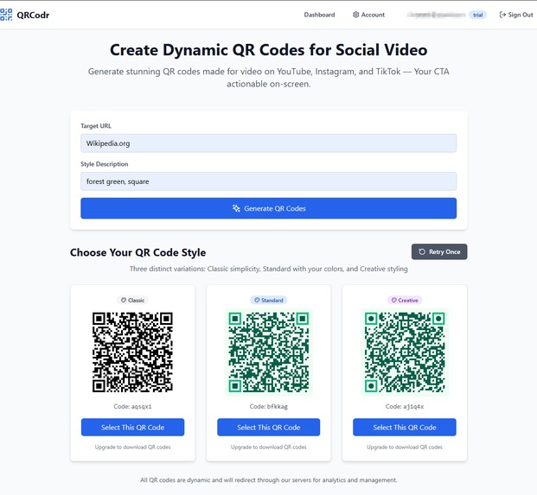537x495 pixels.
Task: Click the 'Generate stunning QR codes' subtitle
Action: [268, 78]
